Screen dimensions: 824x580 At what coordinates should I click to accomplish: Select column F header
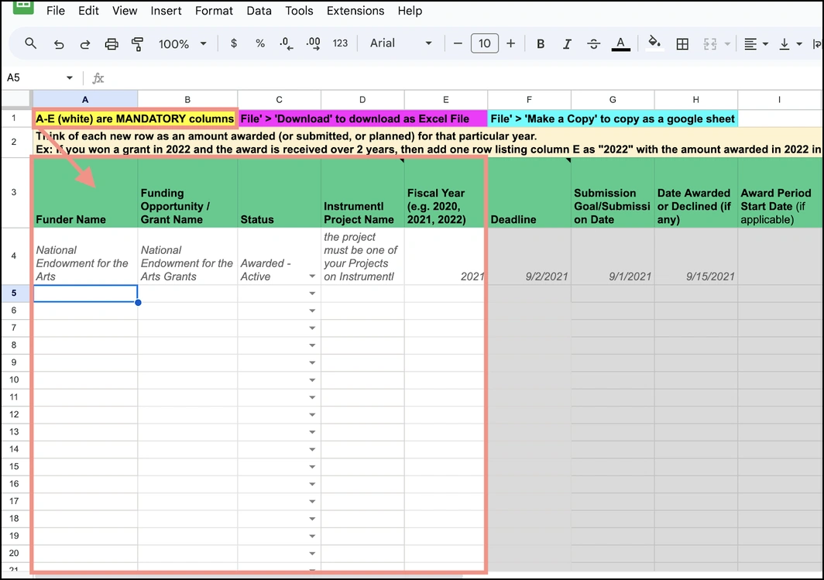tap(529, 99)
